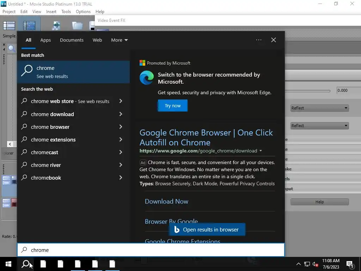Open the three-dots options in the search panel
Screen dimensions: 361x271
(259, 40)
